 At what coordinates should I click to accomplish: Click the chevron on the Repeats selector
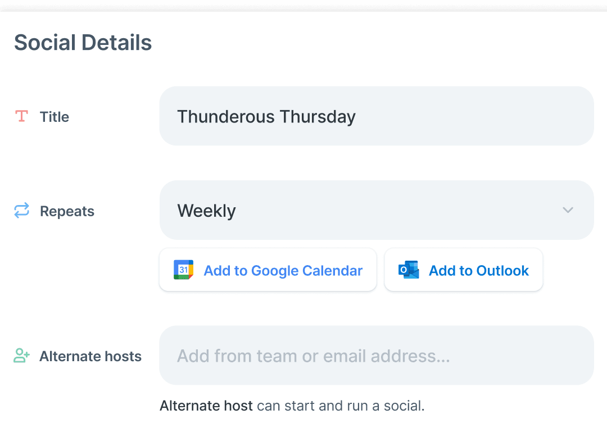click(568, 210)
